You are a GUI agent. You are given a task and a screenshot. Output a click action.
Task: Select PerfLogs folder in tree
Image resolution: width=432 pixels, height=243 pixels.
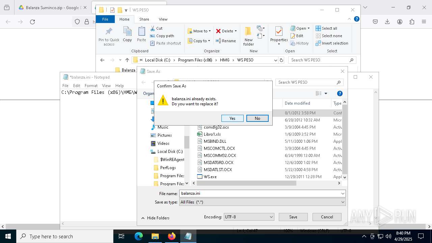coord(168,168)
